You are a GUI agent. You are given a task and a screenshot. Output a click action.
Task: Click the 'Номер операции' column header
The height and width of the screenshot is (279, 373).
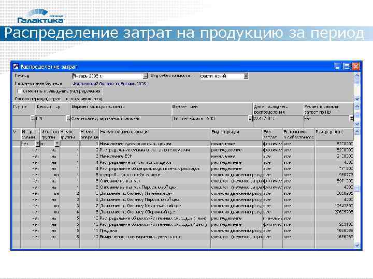tap(89, 134)
